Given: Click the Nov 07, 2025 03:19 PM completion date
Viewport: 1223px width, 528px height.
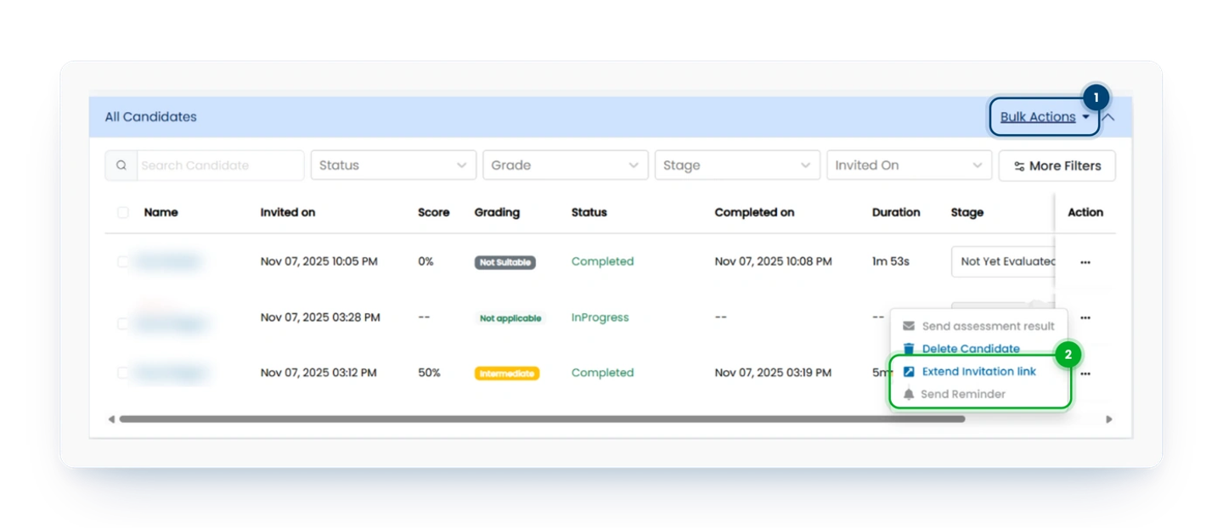Looking at the screenshot, I should click(x=773, y=373).
